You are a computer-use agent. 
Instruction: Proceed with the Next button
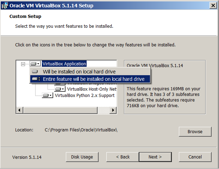point(155,157)
